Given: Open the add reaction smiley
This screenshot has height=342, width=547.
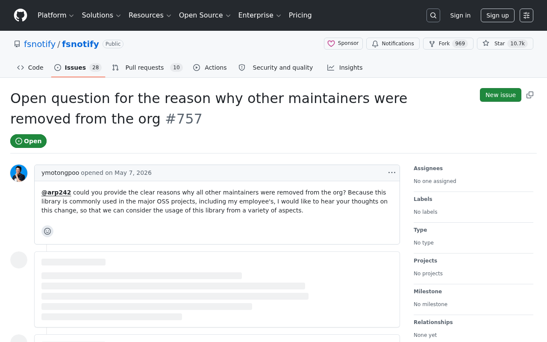Looking at the screenshot, I should [47, 231].
